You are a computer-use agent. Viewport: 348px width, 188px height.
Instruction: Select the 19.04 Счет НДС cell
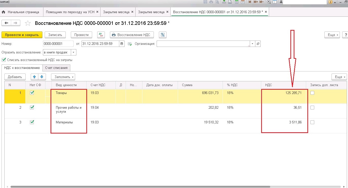tap(101, 111)
